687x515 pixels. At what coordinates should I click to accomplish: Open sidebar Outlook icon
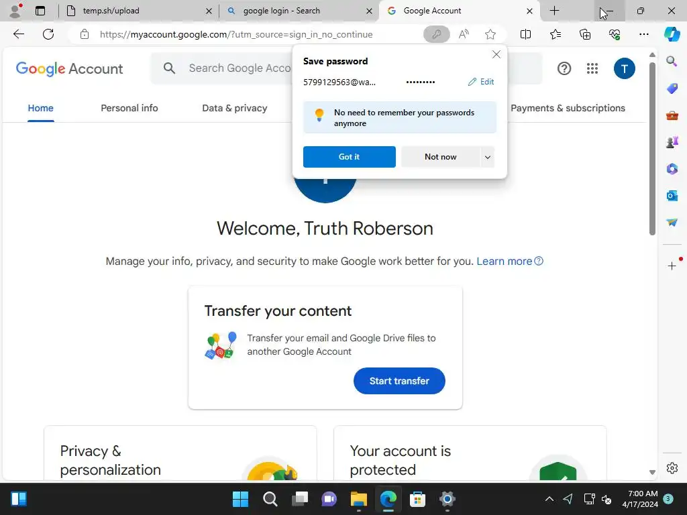pos(672,195)
